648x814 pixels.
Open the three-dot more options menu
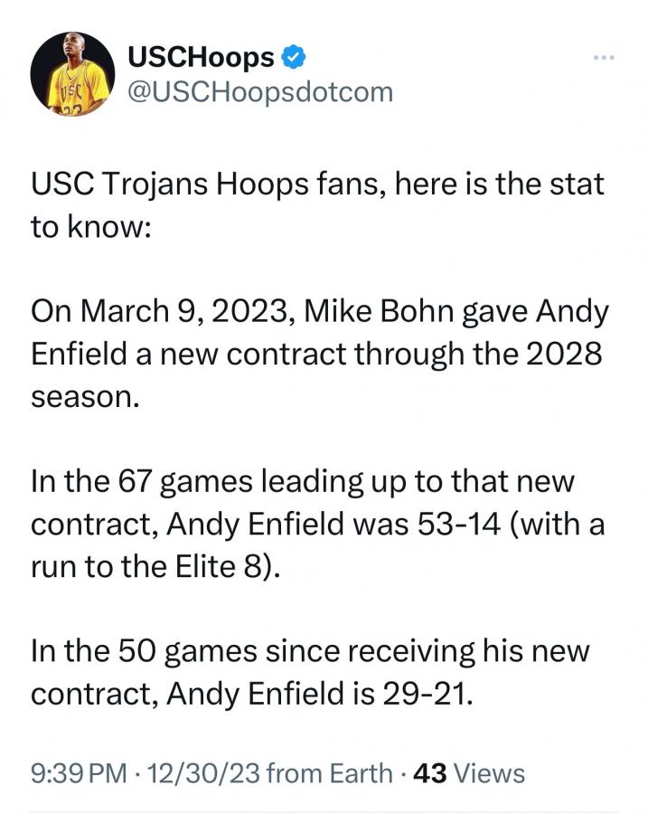[x=603, y=59]
